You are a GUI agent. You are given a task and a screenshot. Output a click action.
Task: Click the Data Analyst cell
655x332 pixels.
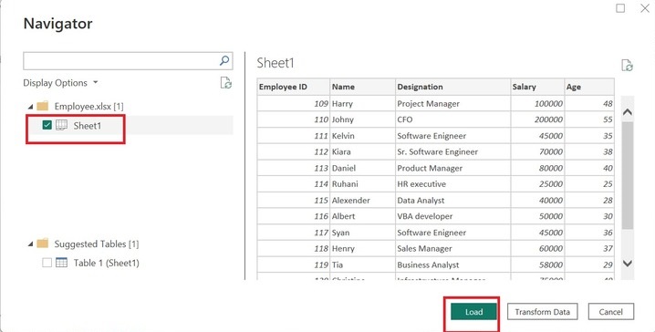coord(452,200)
